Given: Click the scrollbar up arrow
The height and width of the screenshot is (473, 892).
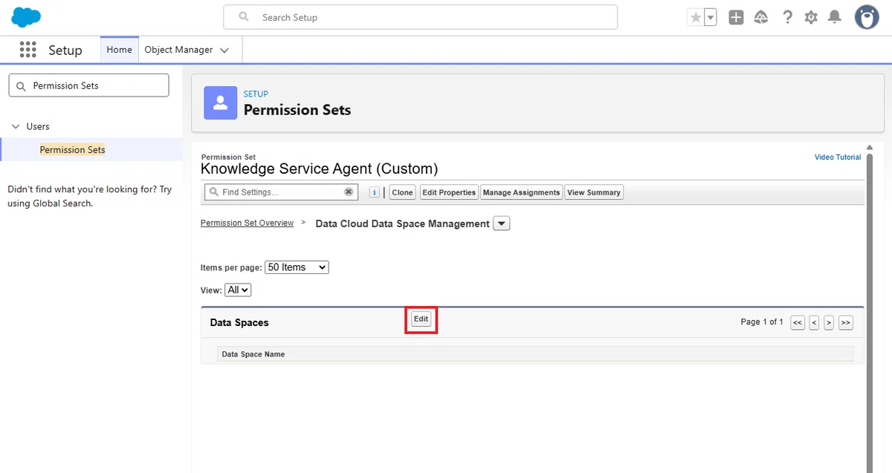Looking at the screenshot, I should click(x=869, y=148).
